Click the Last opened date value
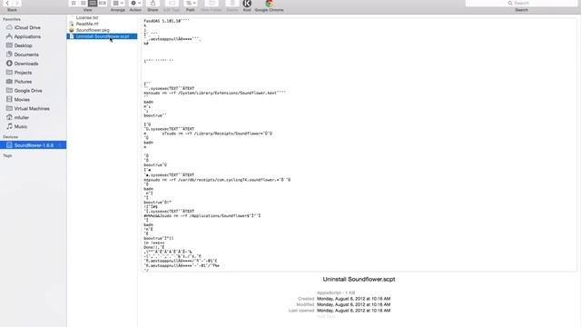This screenshot has height=327, width=581. pos(353,311)
